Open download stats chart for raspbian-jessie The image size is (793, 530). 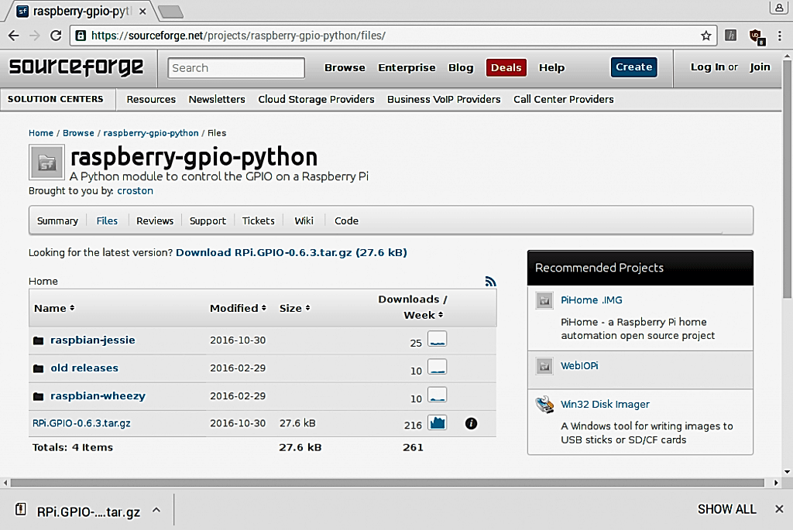coord(437,340)
